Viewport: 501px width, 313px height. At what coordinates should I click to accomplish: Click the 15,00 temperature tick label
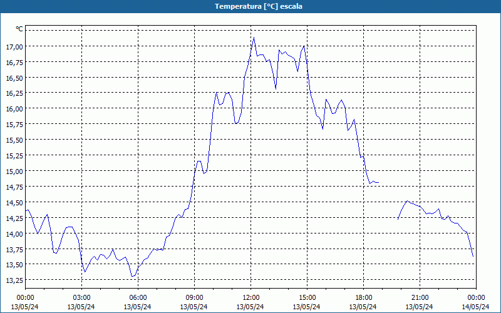pyautogui.click(x=14, y=172)
